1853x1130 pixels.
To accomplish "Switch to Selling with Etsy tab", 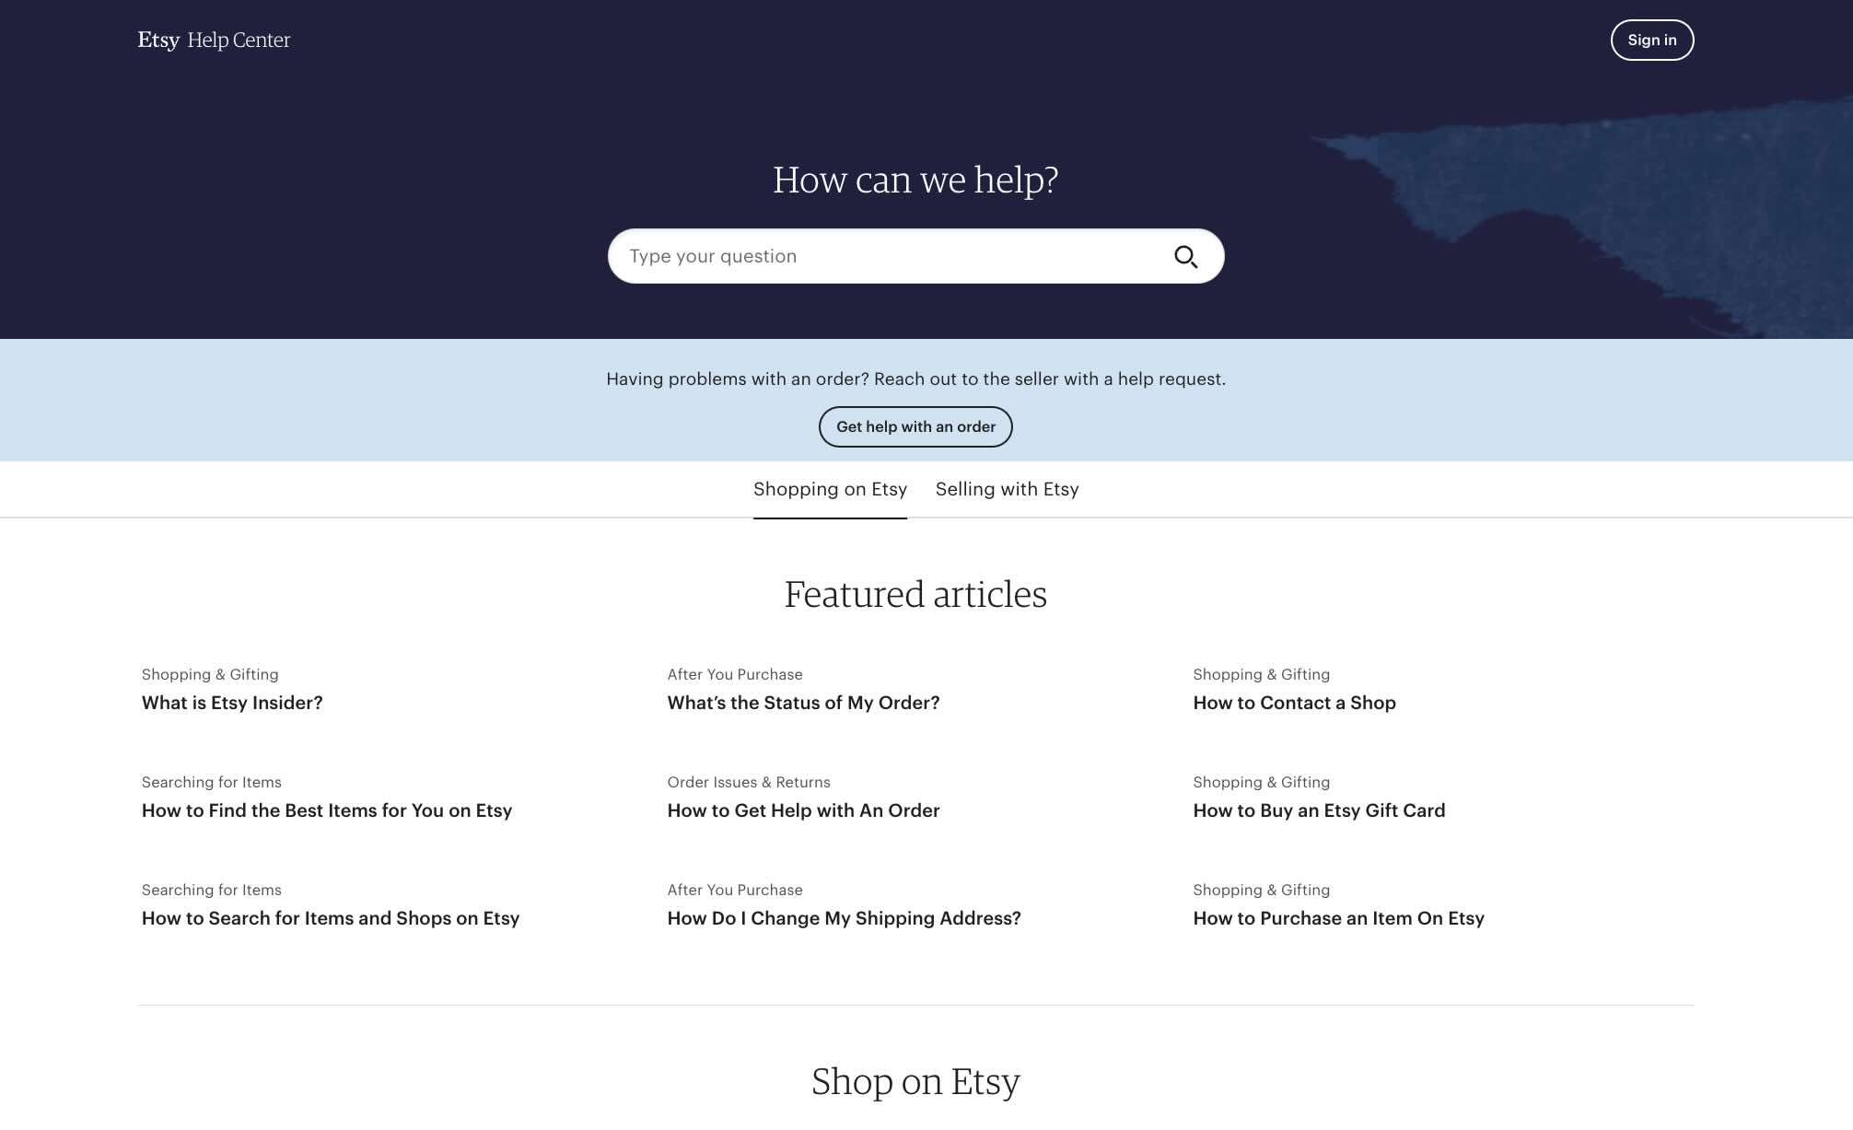I will [x=1007, y=489].
